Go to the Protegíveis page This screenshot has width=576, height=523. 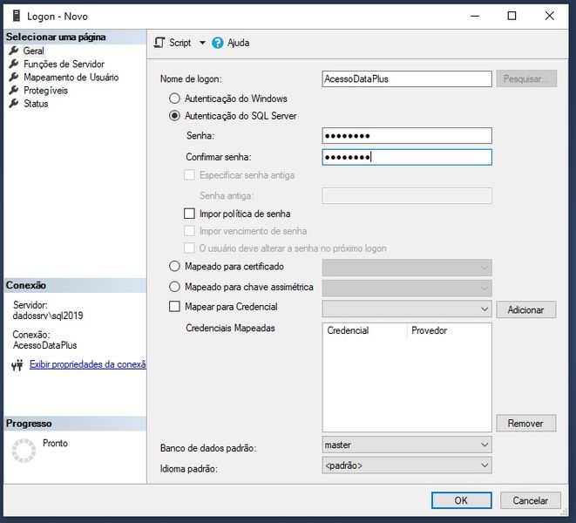point(45,91)
